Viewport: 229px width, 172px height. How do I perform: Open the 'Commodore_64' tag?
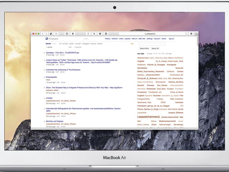(x=176, y=75)
